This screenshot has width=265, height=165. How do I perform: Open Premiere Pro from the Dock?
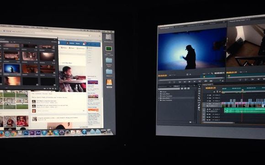(x=32, y=133)
